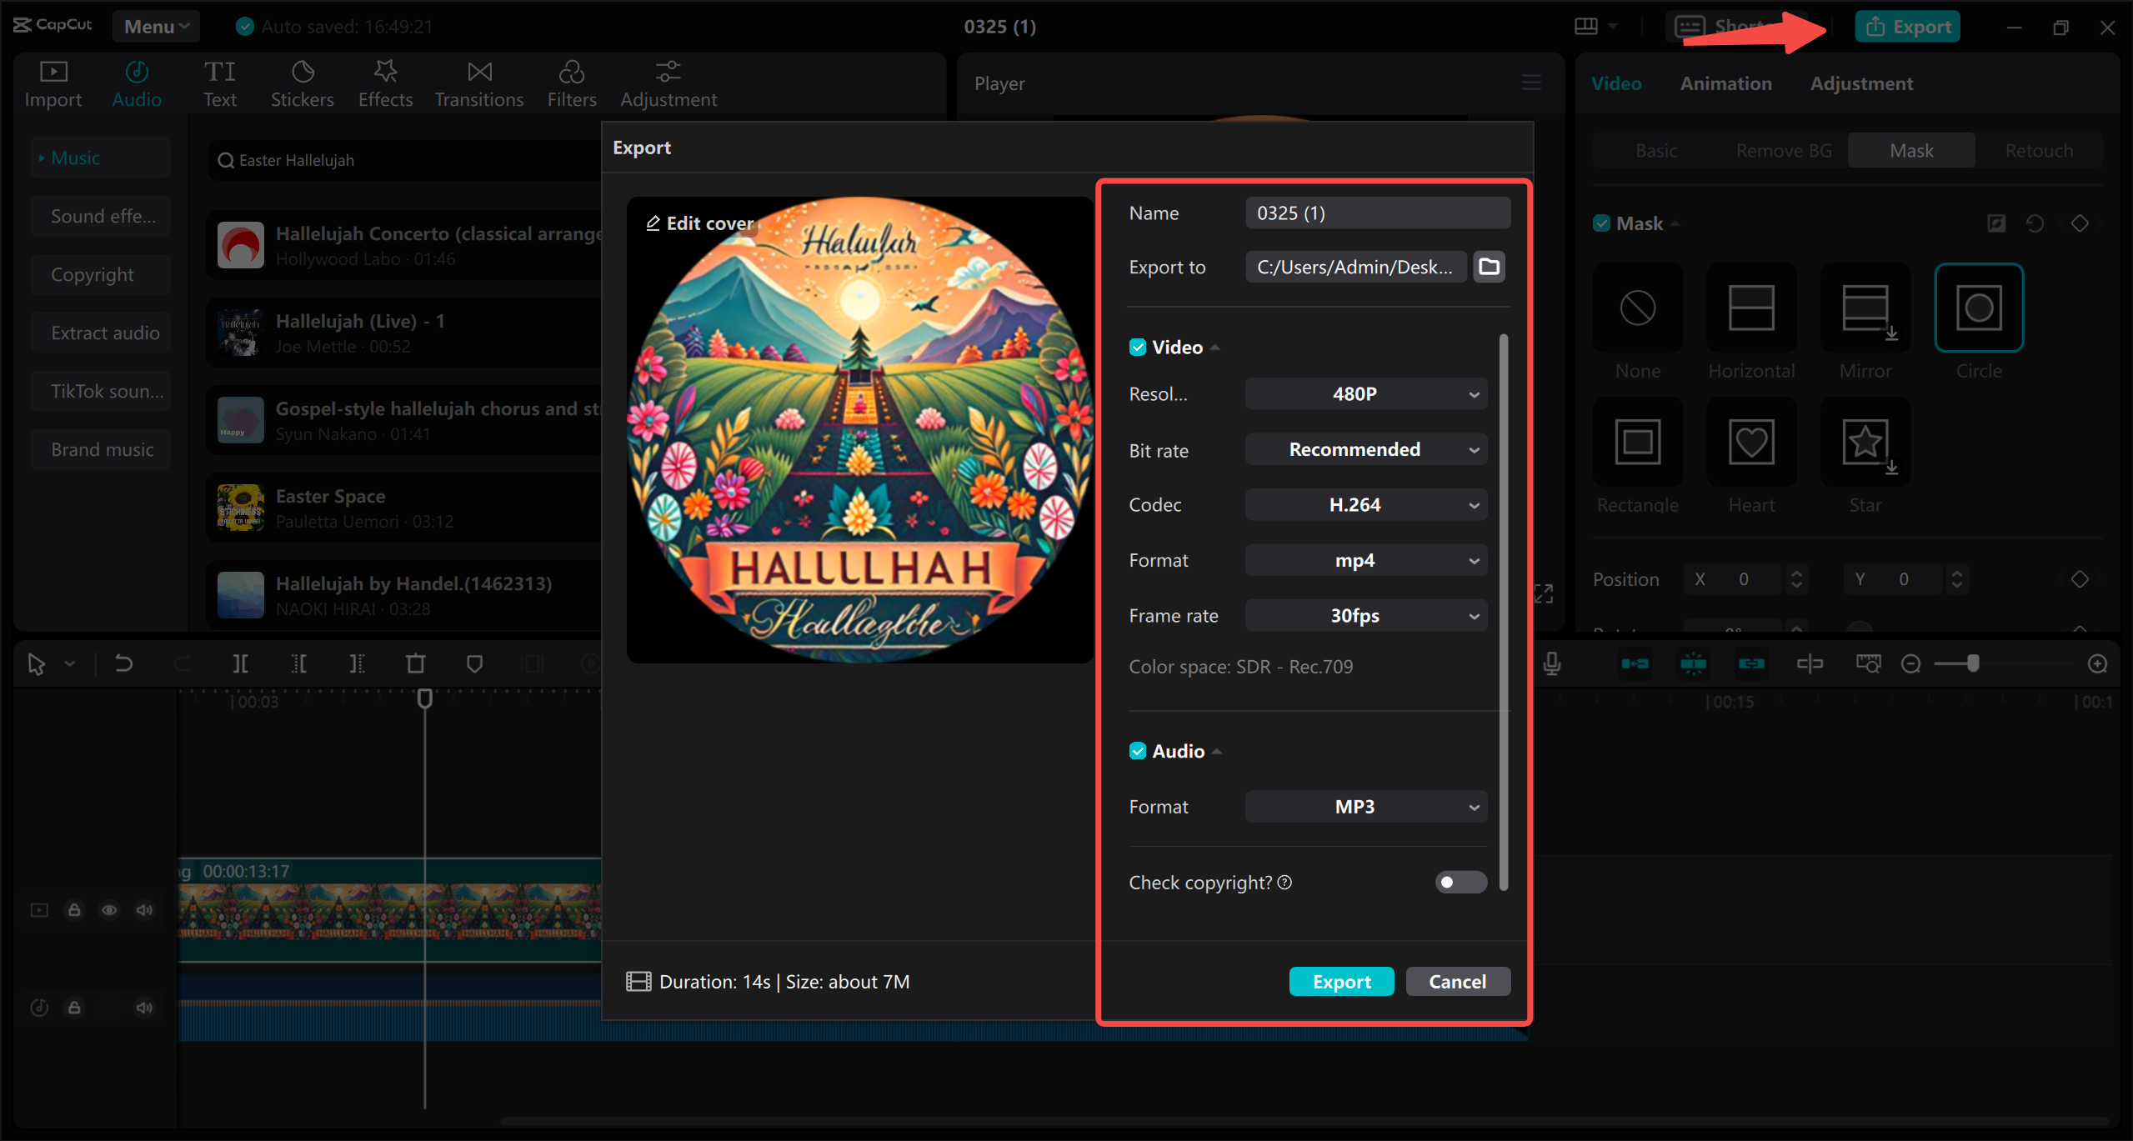Open the Brand music category
Image resolution: width=2133 pixels, height=1141 pixels.
coord(102,450)
